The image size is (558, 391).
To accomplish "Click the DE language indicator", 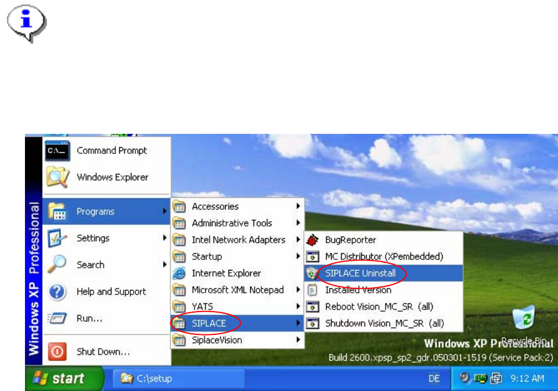I will (434, 379).
